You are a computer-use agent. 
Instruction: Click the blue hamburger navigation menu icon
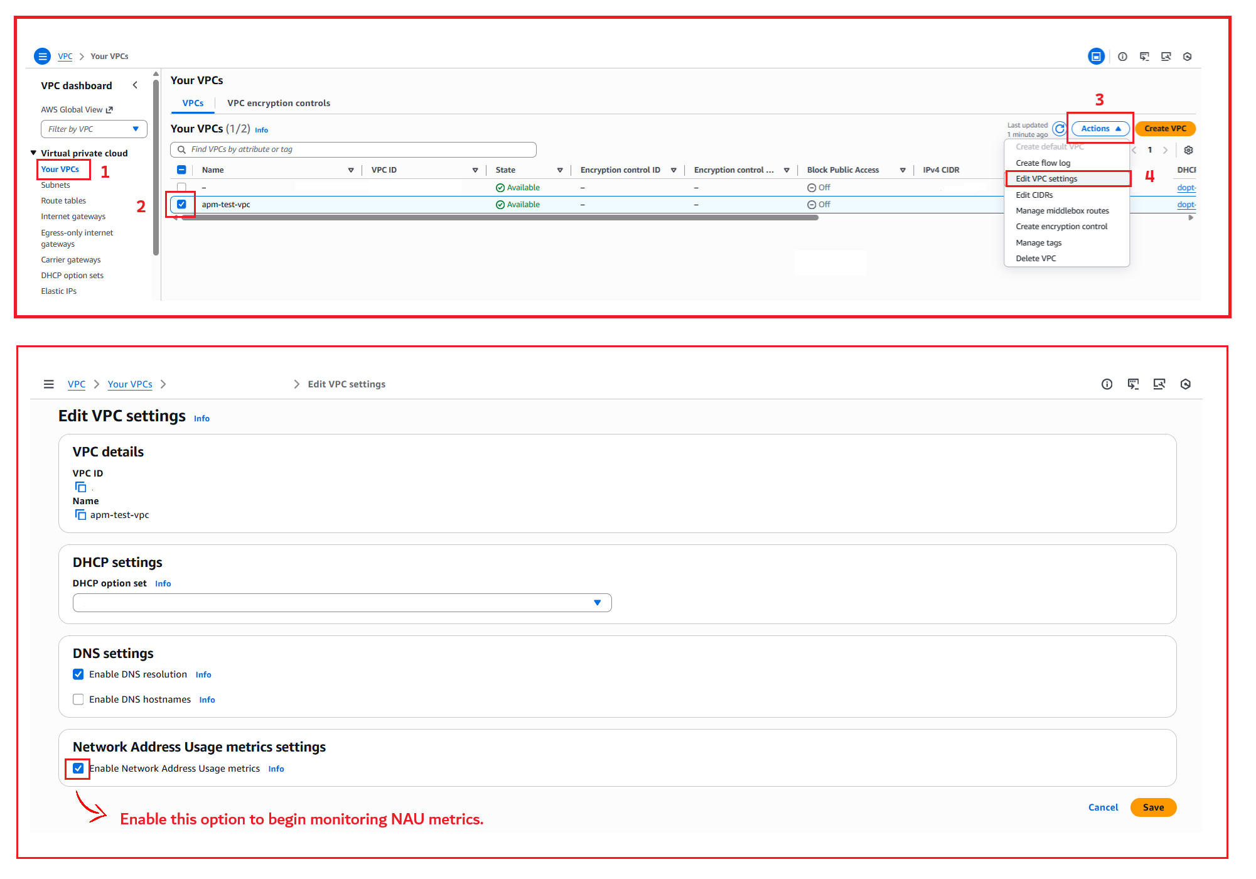point(42,57)
